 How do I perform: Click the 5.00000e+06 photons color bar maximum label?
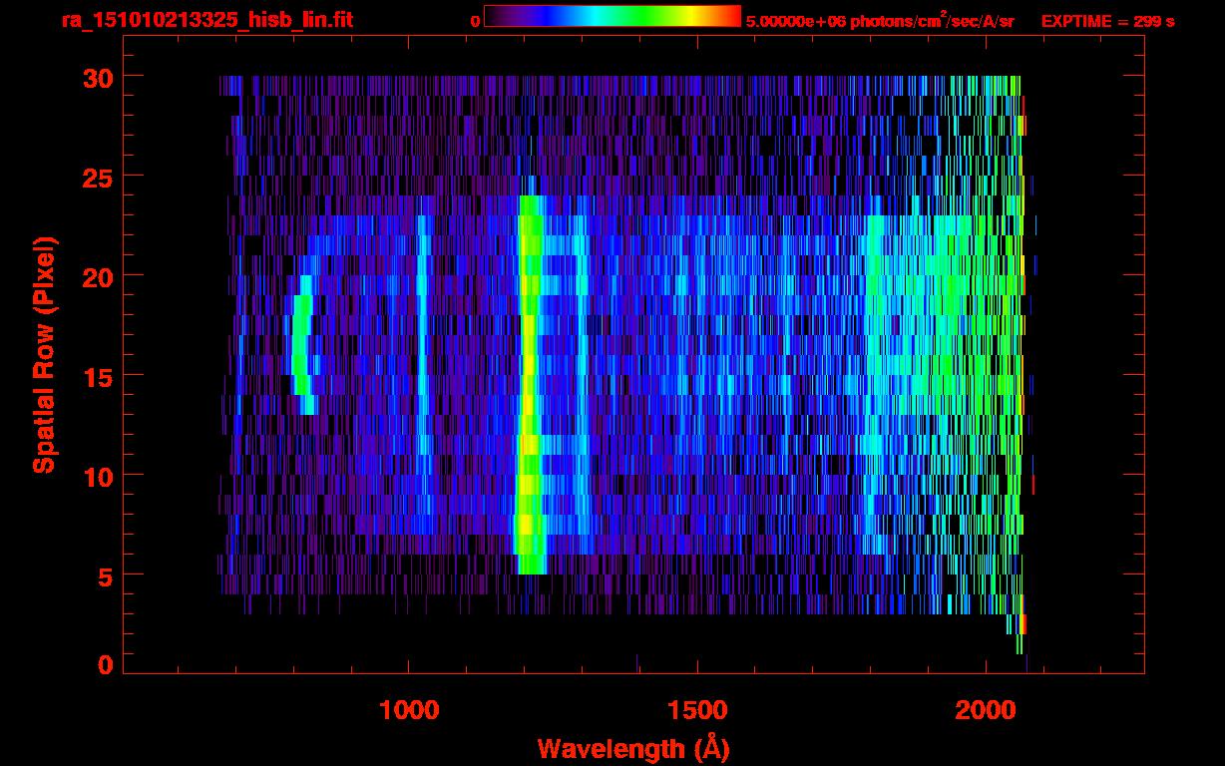880,21
